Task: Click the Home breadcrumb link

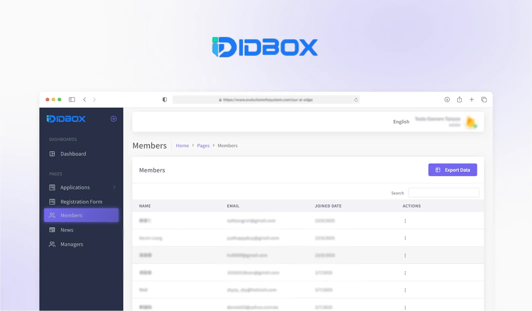Action: point(182,145)
